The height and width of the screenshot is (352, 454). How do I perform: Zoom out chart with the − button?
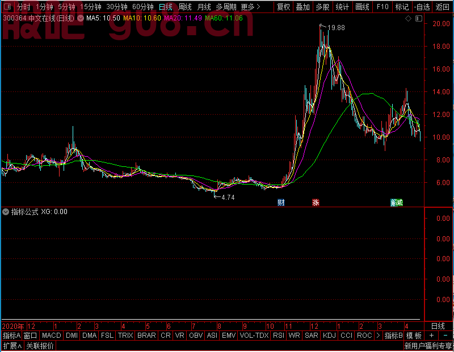pos(445,336)
